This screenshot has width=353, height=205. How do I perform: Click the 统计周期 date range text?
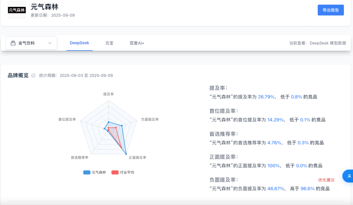76,75
